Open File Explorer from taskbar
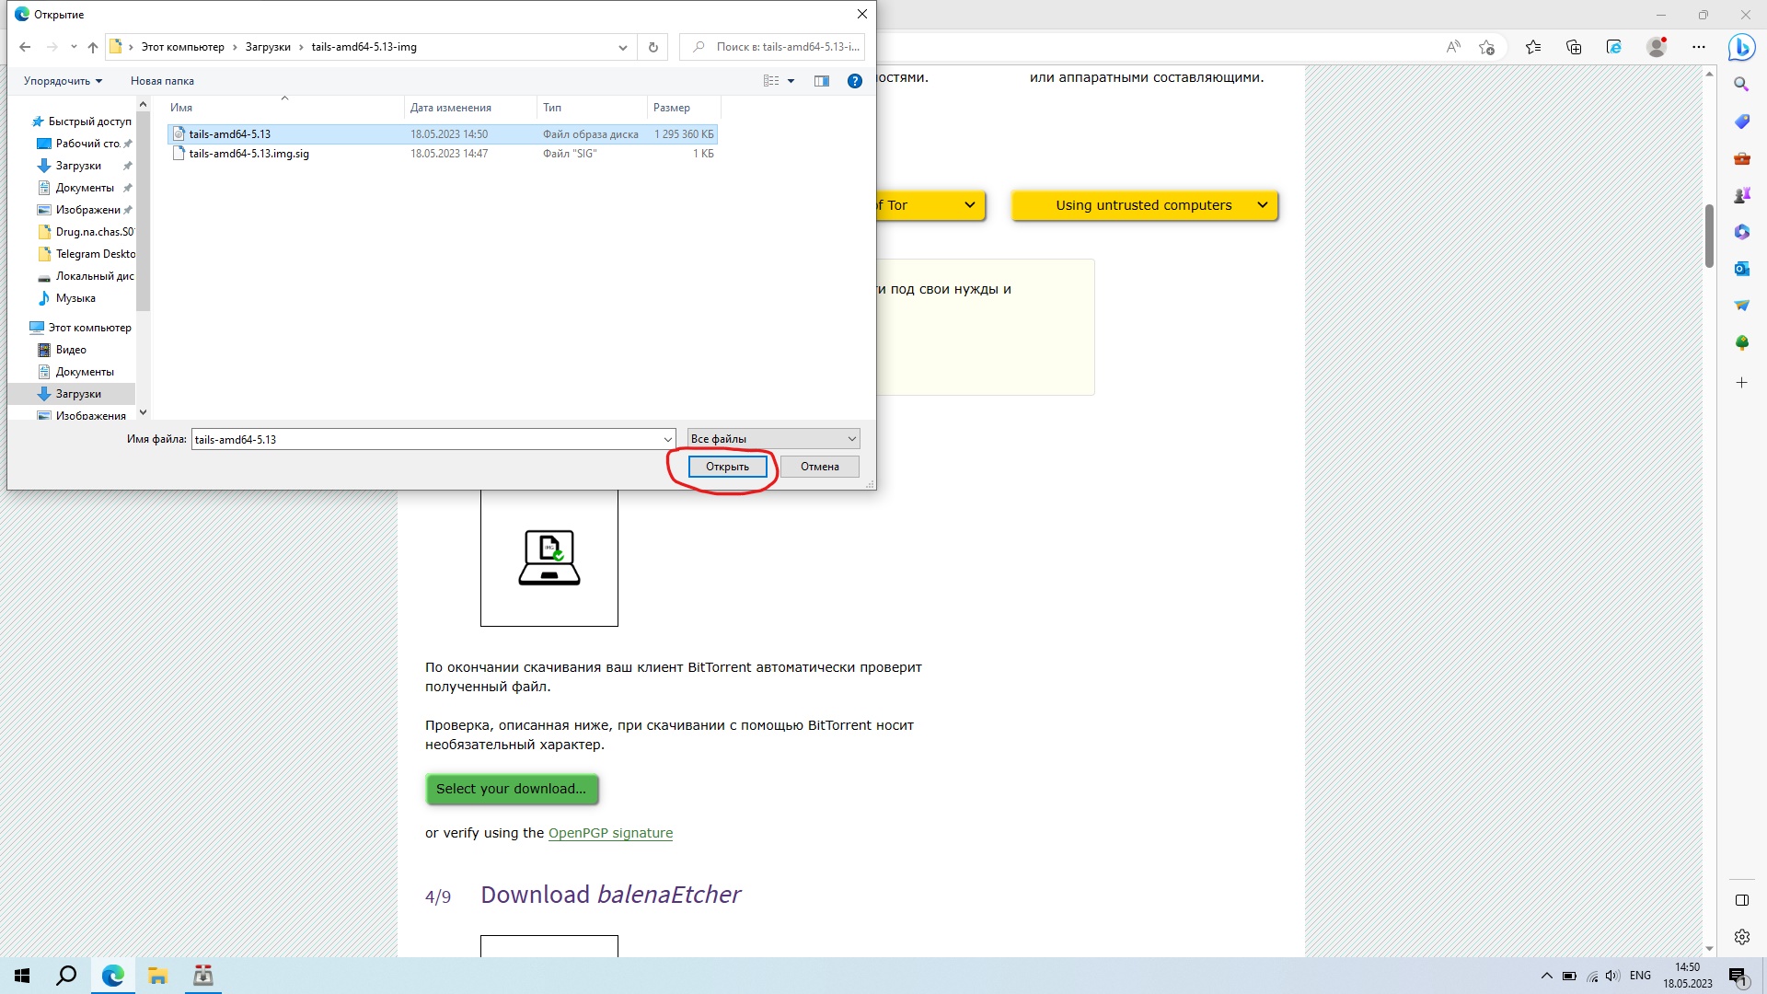Viewport: 1767px width, 994px height. (x=157, y=976)
